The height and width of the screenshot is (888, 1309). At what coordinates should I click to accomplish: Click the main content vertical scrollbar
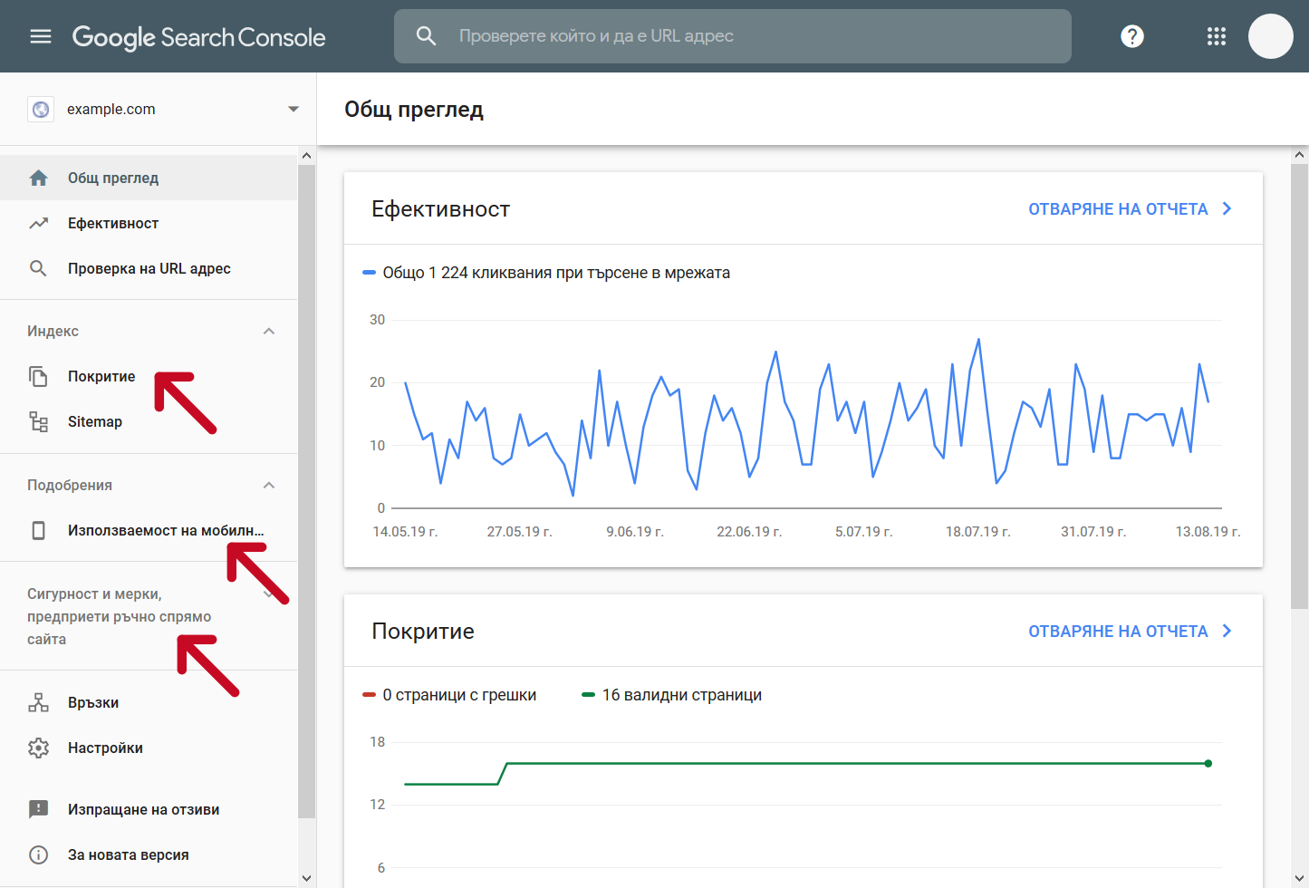pos(1300,386)
